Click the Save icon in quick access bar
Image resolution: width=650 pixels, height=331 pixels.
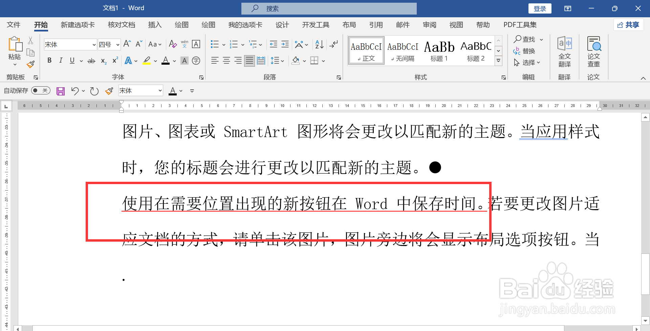click(x=61, y=91)
